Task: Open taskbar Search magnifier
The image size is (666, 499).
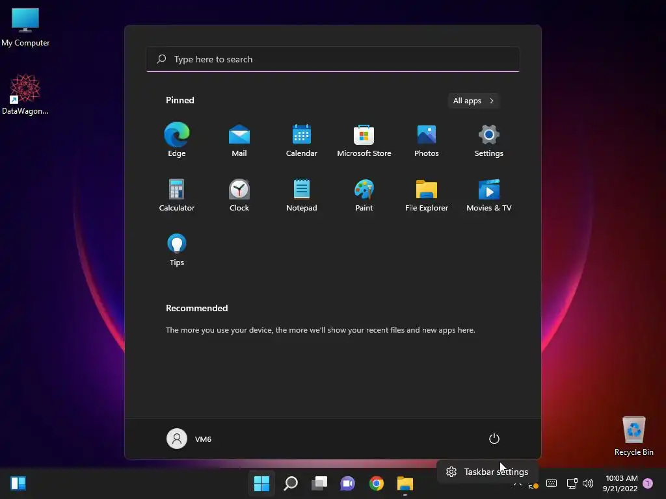Action: pyautogui.click(x=291, y=483)
